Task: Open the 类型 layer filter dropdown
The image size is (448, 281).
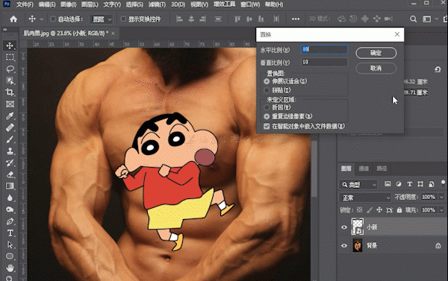Action: (x=358, y=185)
